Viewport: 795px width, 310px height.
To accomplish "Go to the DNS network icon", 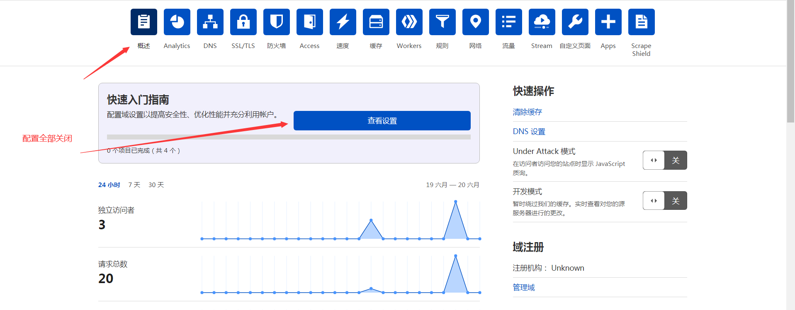I will [210, 22].
